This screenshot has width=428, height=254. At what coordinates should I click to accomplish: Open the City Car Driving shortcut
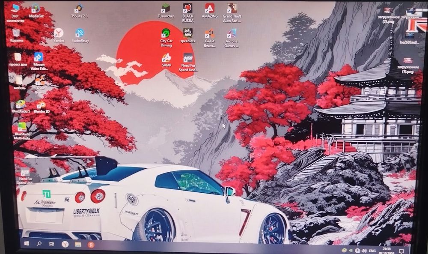[x=166, y=38]
